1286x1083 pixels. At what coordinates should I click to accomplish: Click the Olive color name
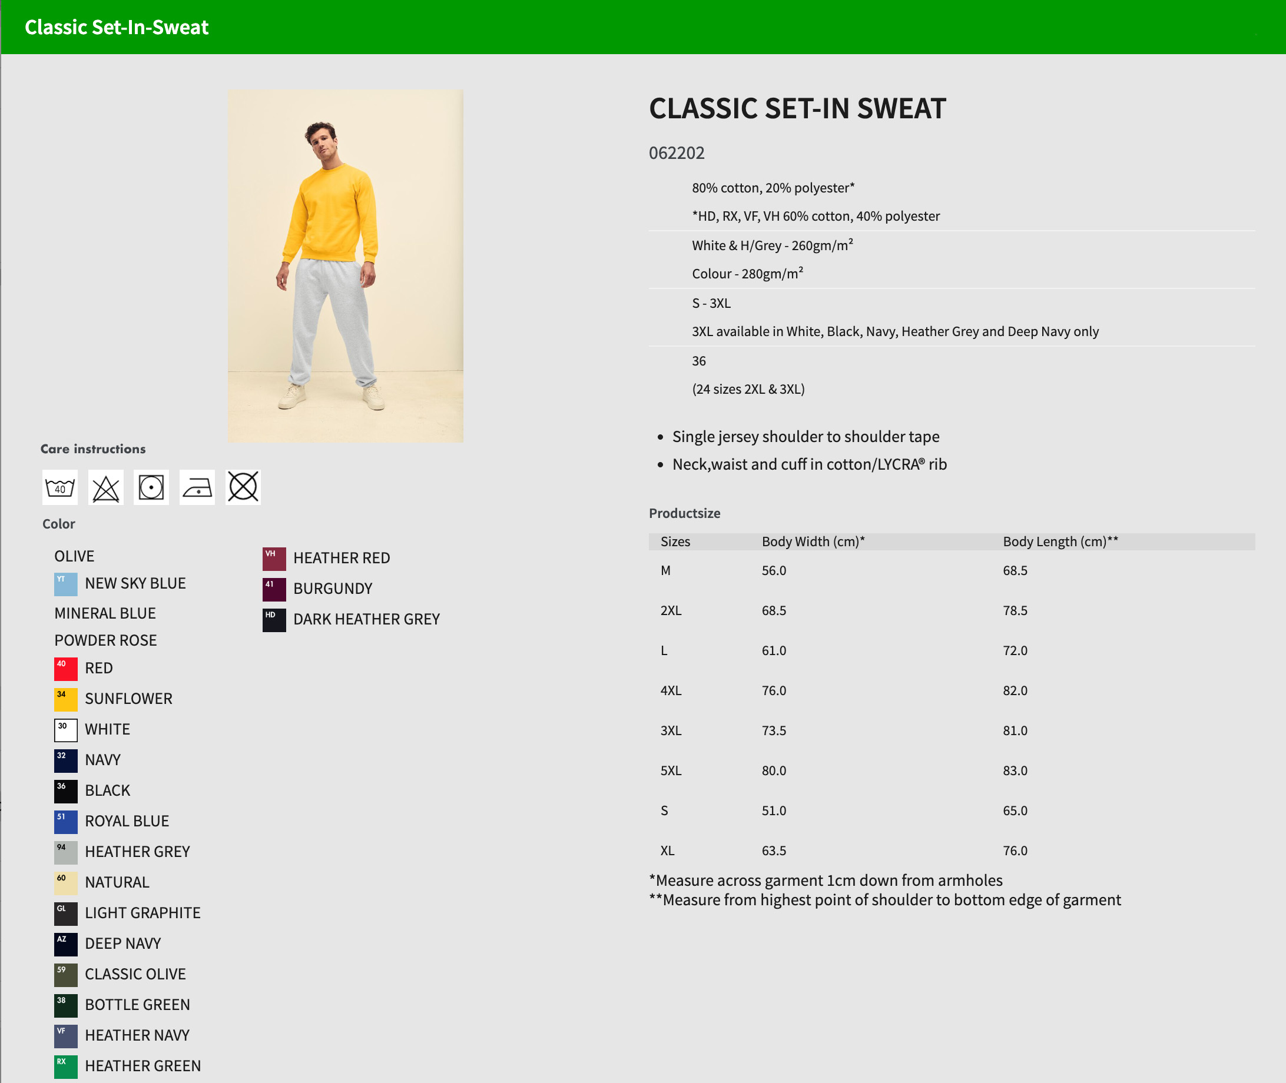74,556
